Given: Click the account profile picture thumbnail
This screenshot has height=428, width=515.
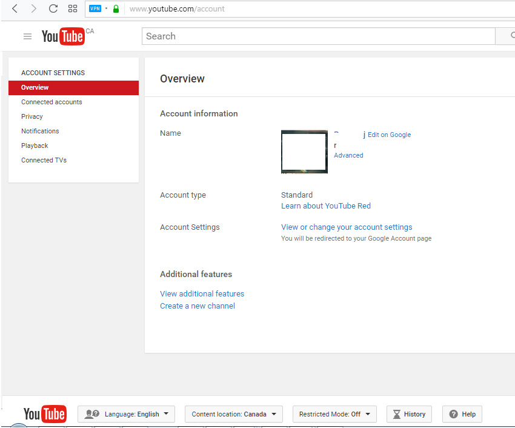Looking at the screenshot, I should click(x=304, y=152).
